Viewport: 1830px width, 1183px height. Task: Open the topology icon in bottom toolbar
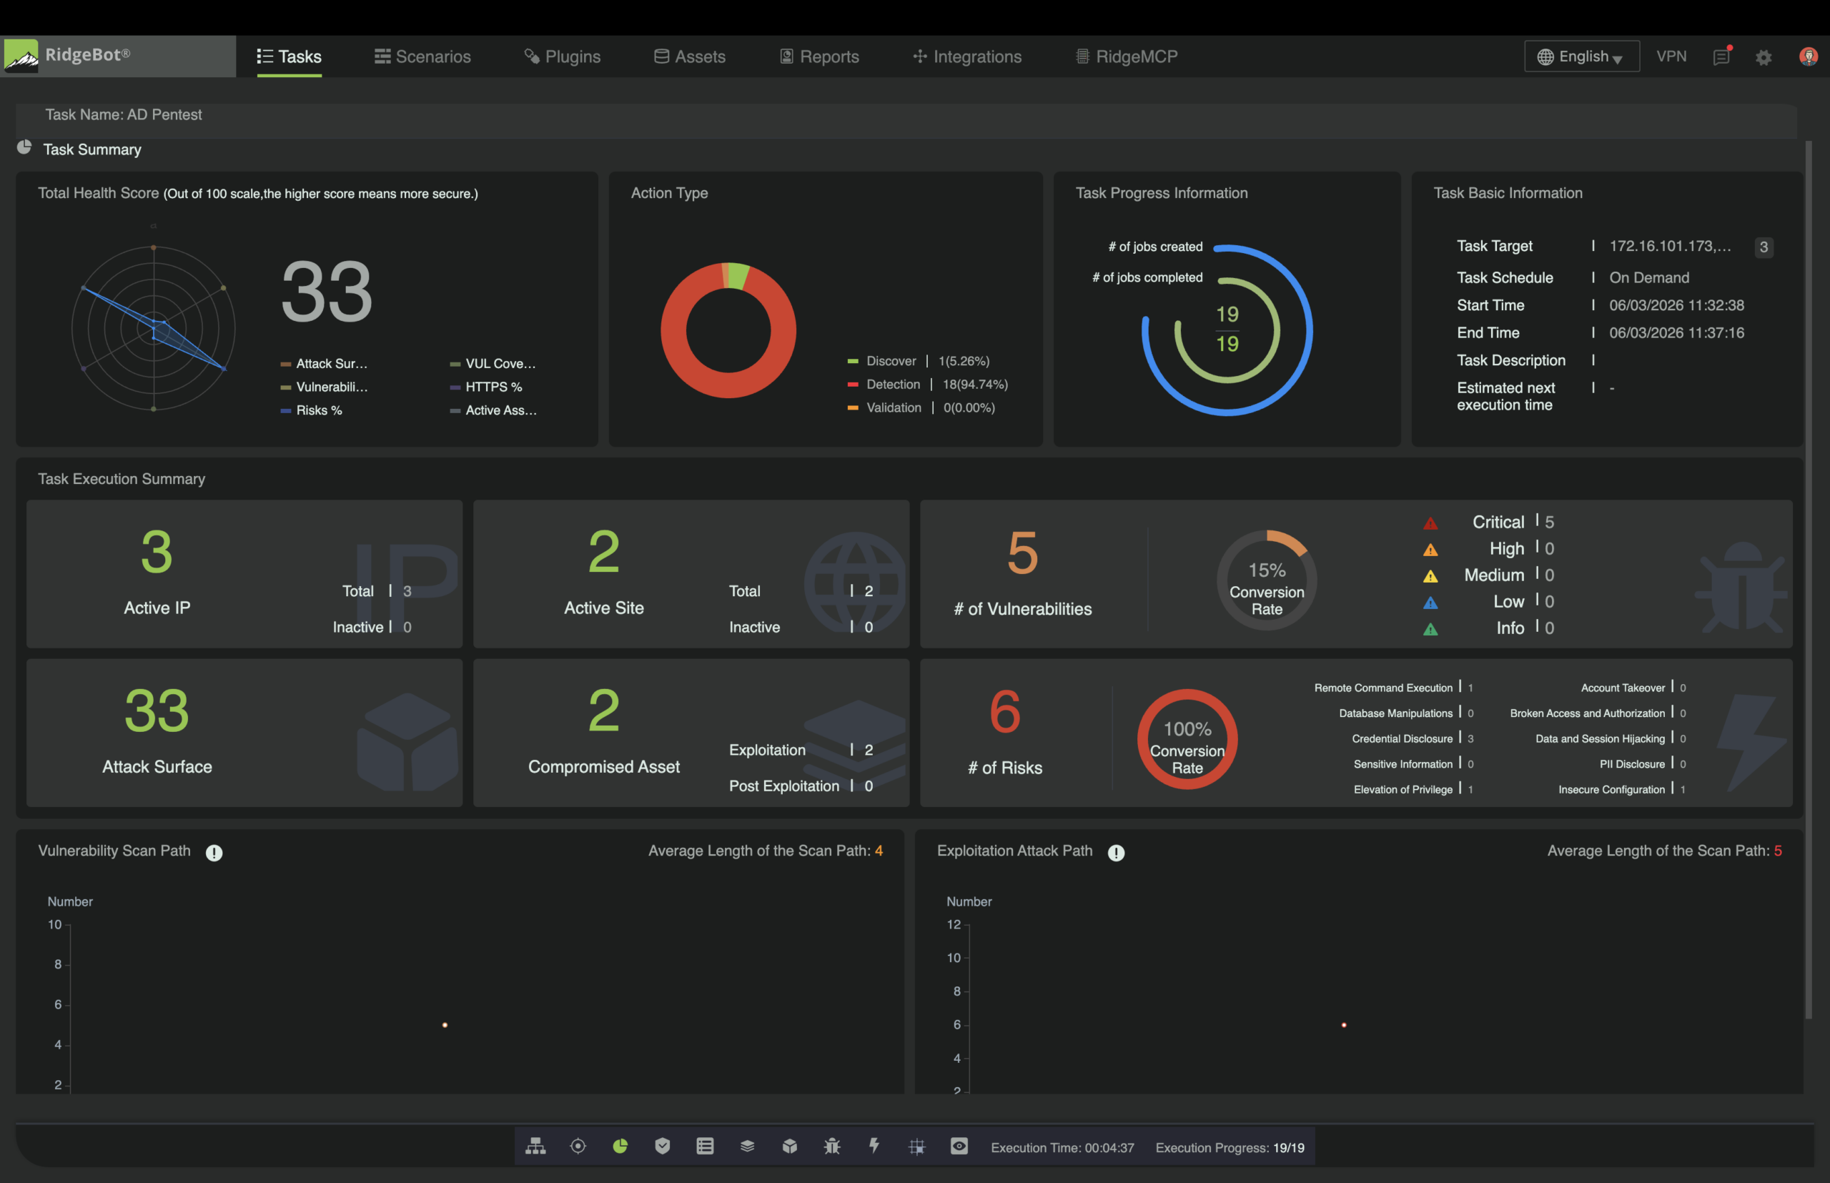click(x=535, y=1146)
